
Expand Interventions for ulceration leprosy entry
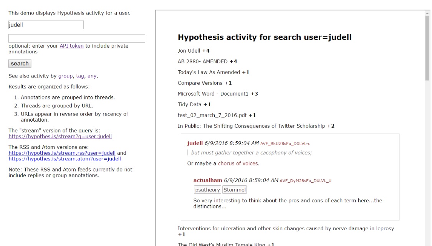tap(286, 231)
